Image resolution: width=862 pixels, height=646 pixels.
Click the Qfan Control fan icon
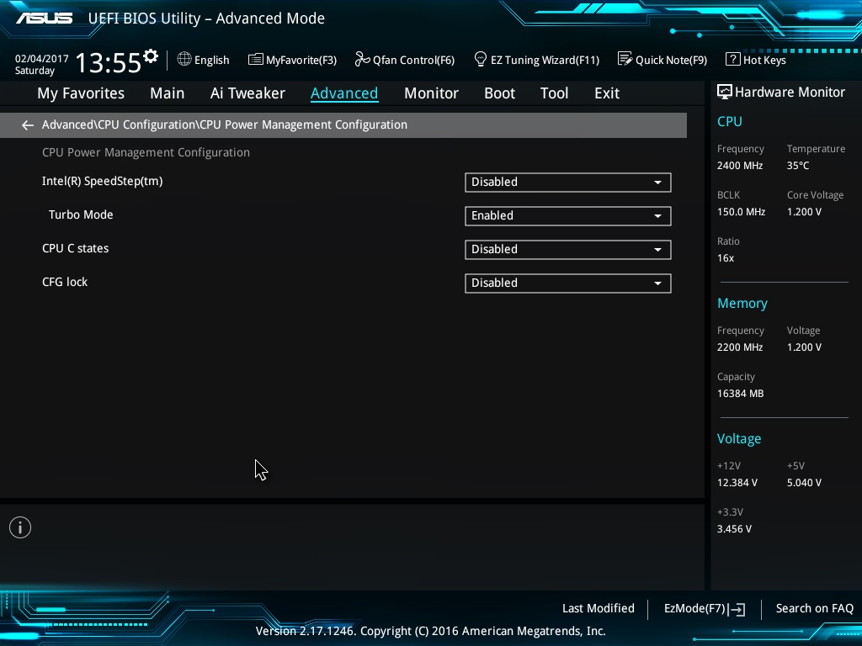tap(362, 59)
